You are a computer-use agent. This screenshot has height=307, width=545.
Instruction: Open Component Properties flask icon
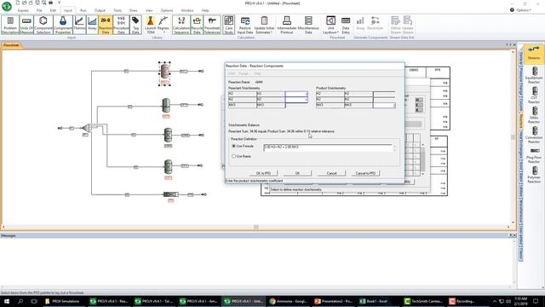tap(63, 25)
